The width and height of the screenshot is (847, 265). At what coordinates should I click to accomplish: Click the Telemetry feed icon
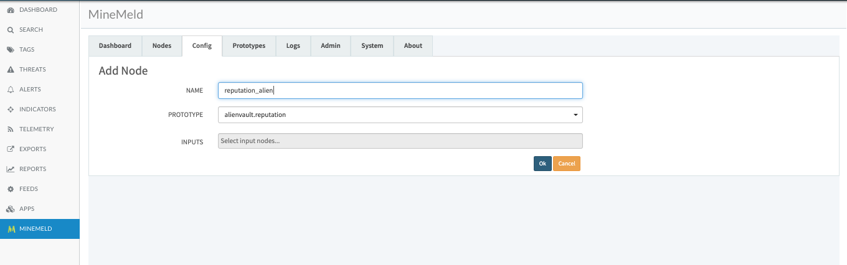(11, 129)
